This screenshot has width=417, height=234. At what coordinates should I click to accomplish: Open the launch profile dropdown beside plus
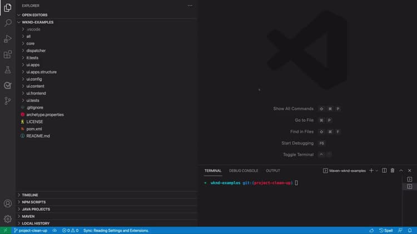(x=376, y=171)
